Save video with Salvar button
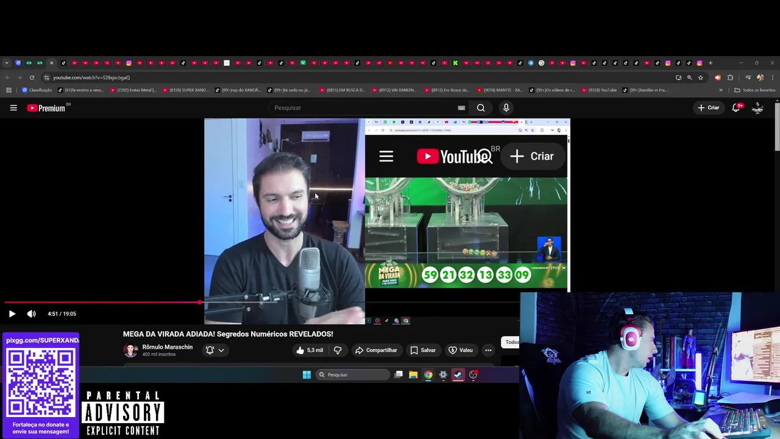This screenshot has width=780, height=439. tap(423, 350)
